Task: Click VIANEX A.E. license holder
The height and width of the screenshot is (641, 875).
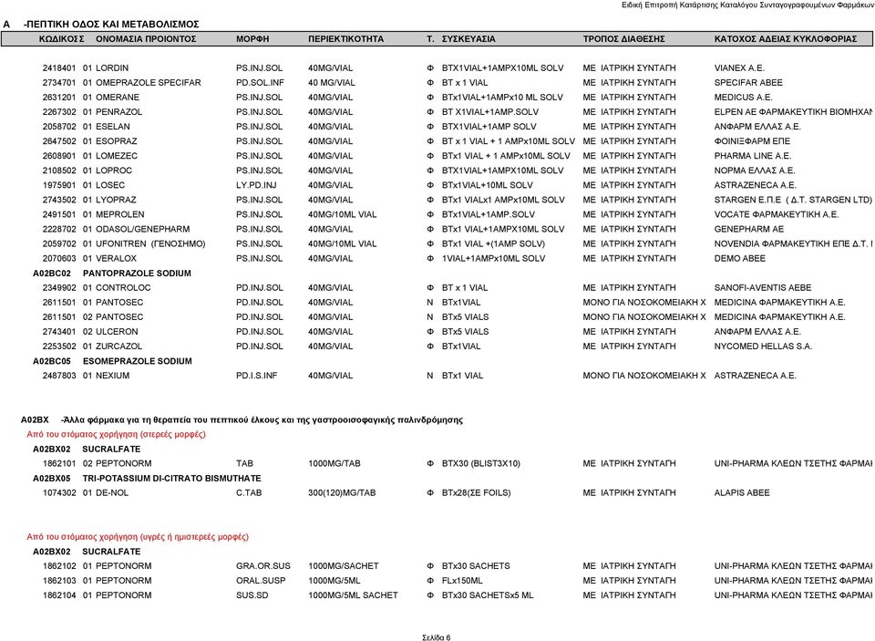Action: [x=739, y=68]
